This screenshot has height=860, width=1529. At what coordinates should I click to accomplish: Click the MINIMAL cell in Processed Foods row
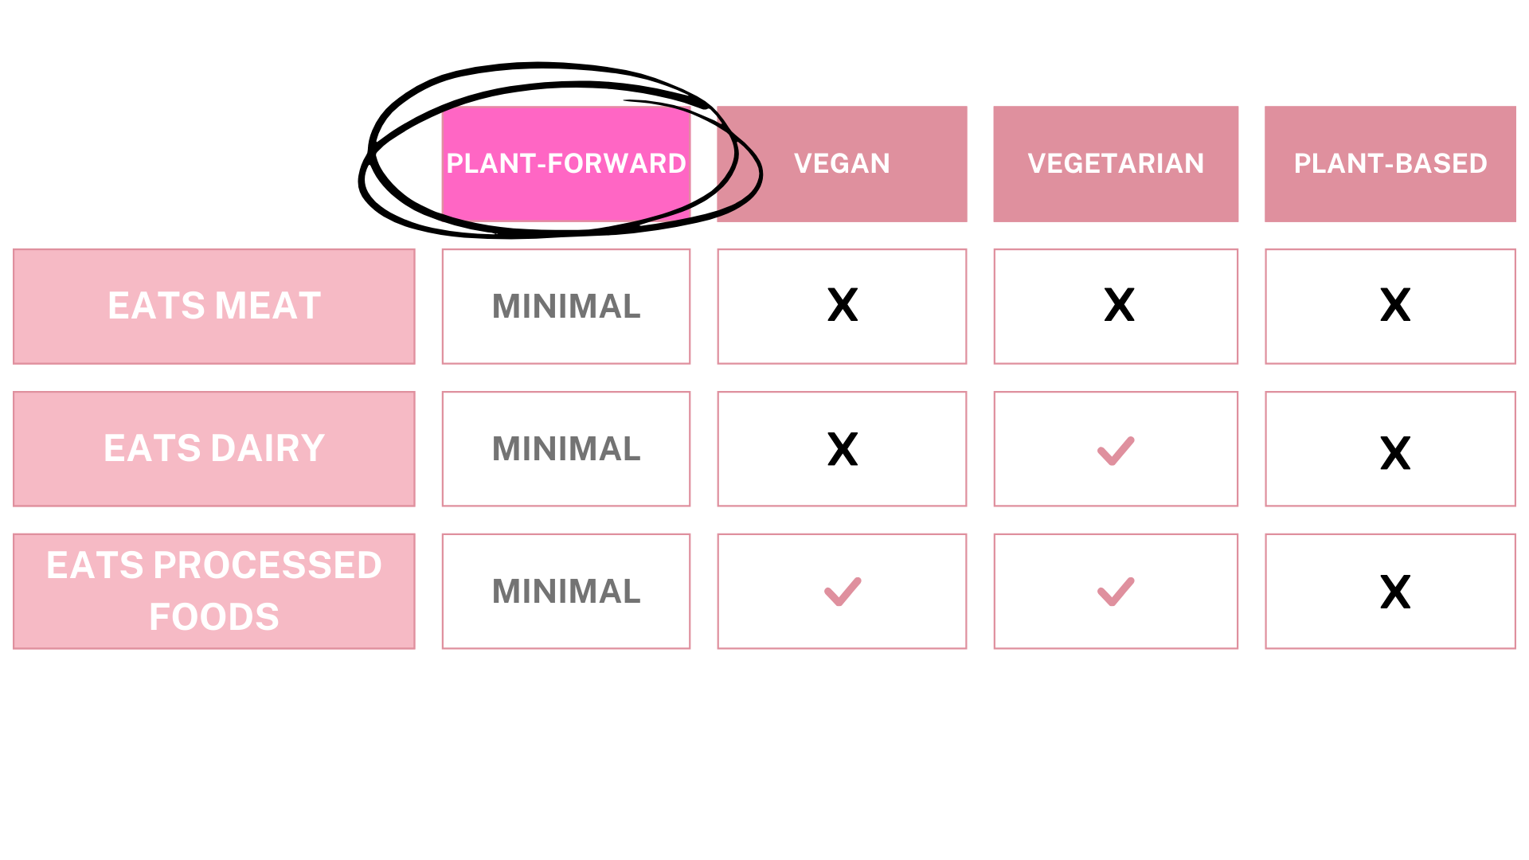coord(566,591)
